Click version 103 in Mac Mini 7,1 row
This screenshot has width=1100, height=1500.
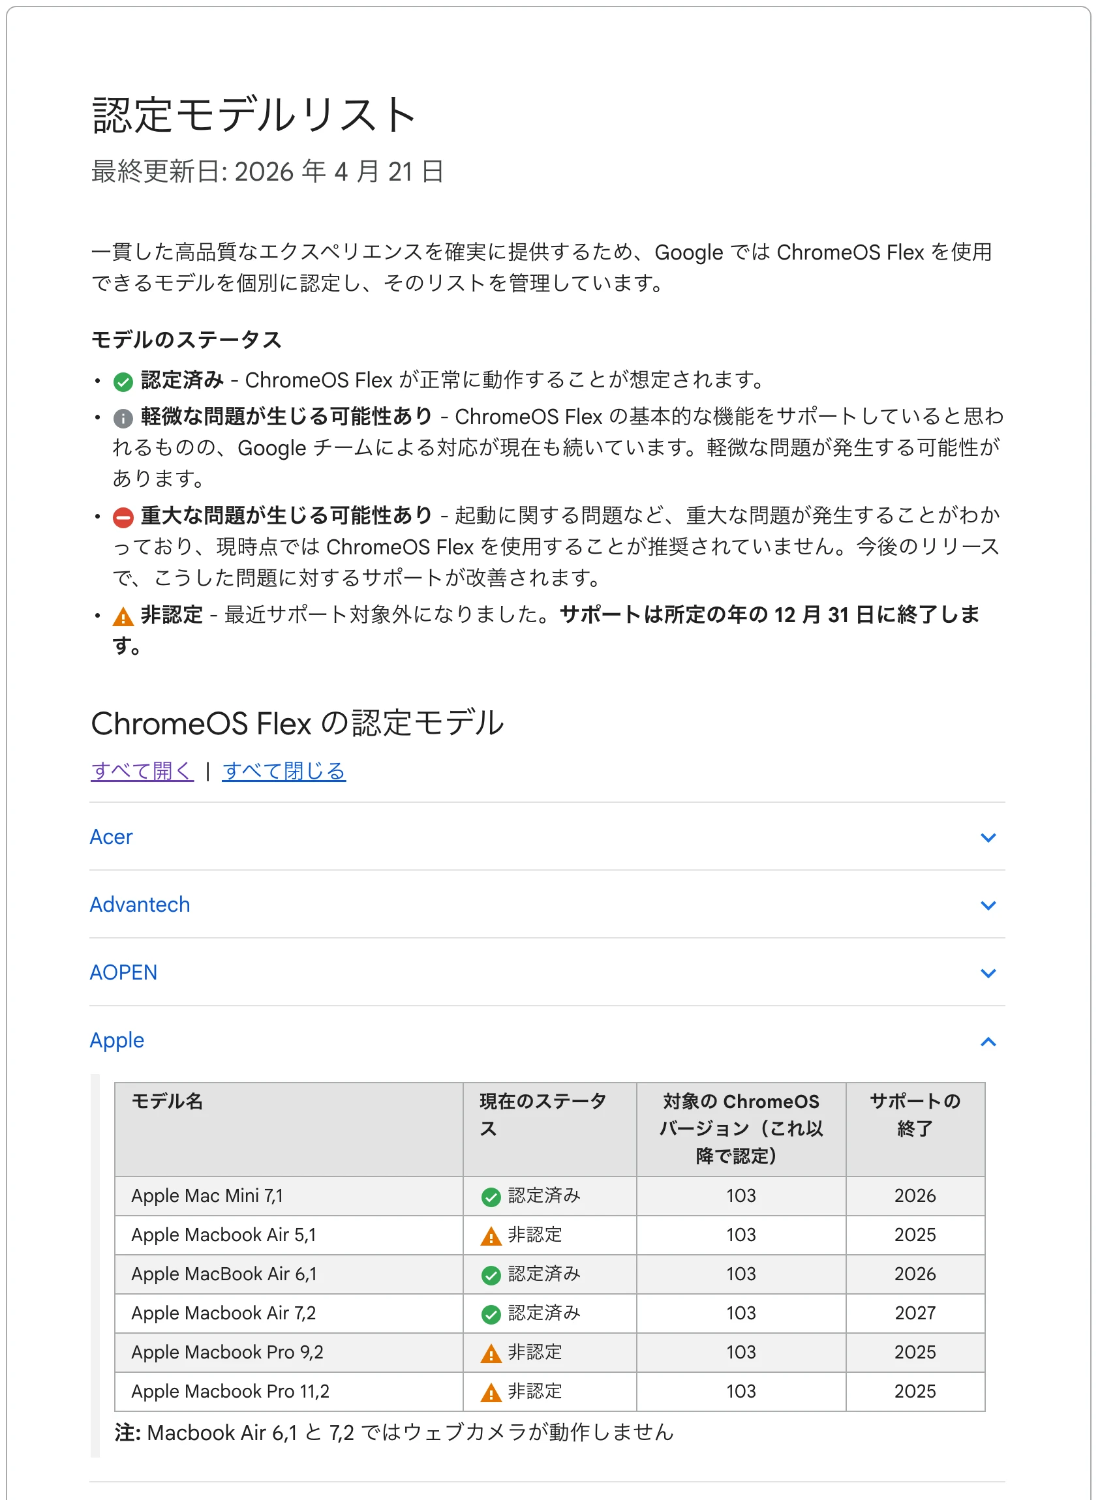pos(741,1197)
